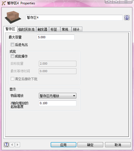134x151 pixels.
Task: Click the blue info icon beside name field
Action: click(x=127, y=17)
